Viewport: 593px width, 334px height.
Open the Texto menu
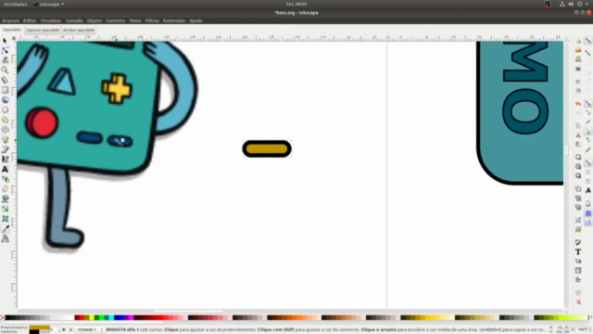tap(135, 20)
